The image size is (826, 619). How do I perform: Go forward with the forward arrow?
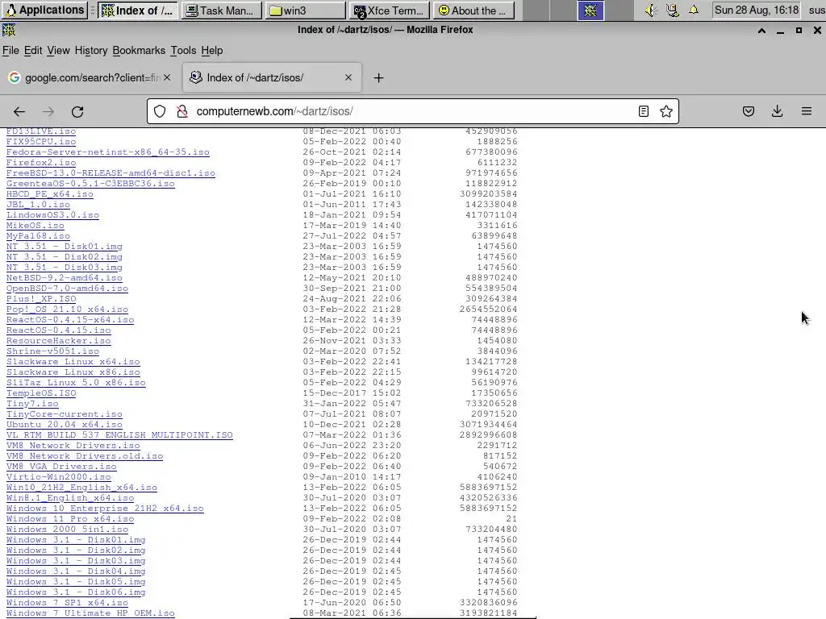(x=48, y=111)
